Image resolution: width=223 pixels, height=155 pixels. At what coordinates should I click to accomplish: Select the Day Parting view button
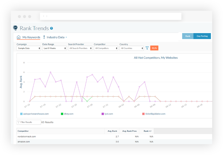[x=202, y=36]
